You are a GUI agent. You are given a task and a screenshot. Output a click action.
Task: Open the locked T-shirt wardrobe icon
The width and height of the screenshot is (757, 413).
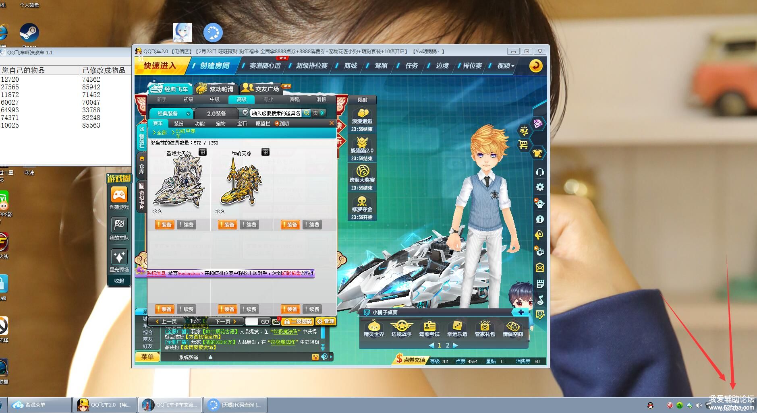[538, 153]
